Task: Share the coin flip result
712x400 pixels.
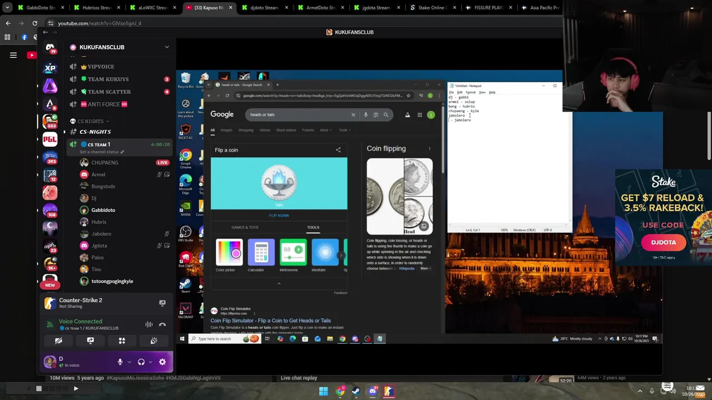Action: (x=338, y=150)
